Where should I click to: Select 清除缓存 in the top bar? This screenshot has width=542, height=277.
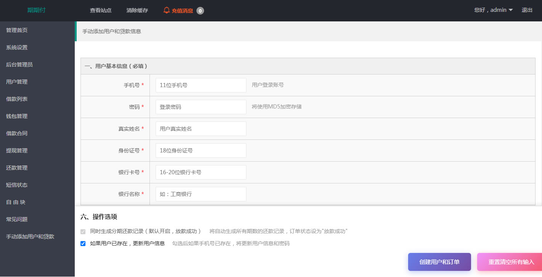point(137,11)
